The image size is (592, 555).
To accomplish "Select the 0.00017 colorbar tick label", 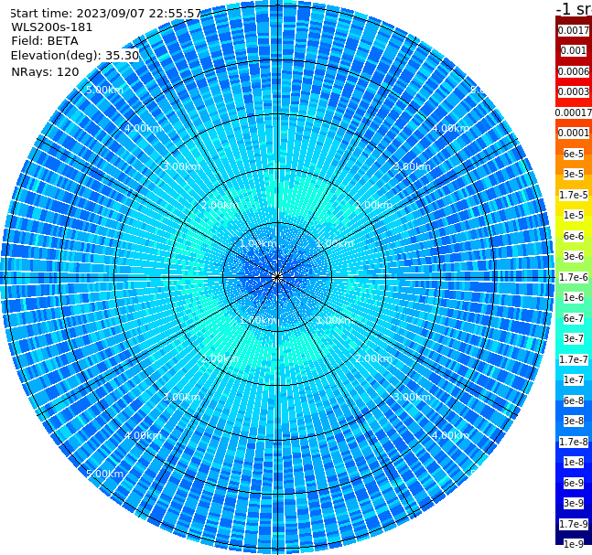I will 574,112.
